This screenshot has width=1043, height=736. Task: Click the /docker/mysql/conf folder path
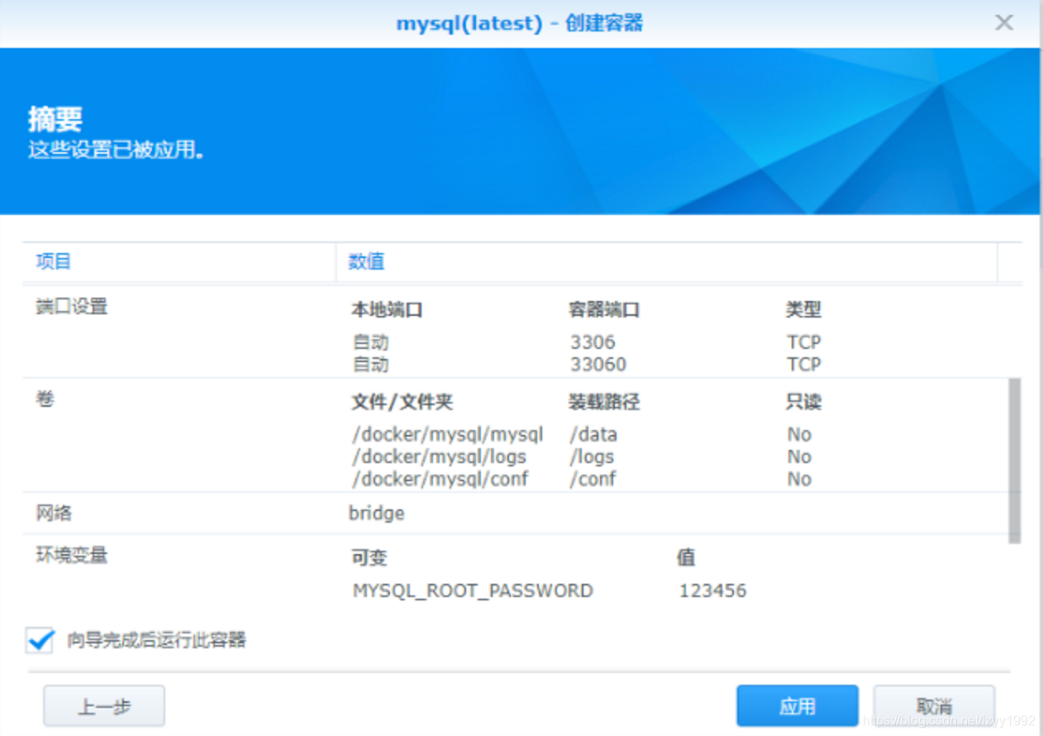point(440,479)
